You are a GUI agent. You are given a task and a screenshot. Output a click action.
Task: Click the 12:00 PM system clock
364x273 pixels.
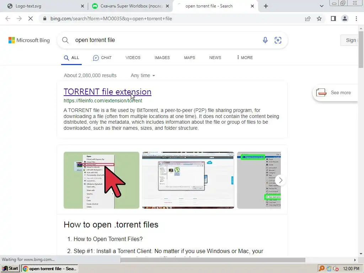click(x=351, y=269)
